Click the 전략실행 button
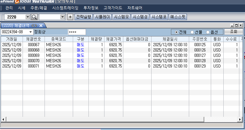 tap(84, 17)
